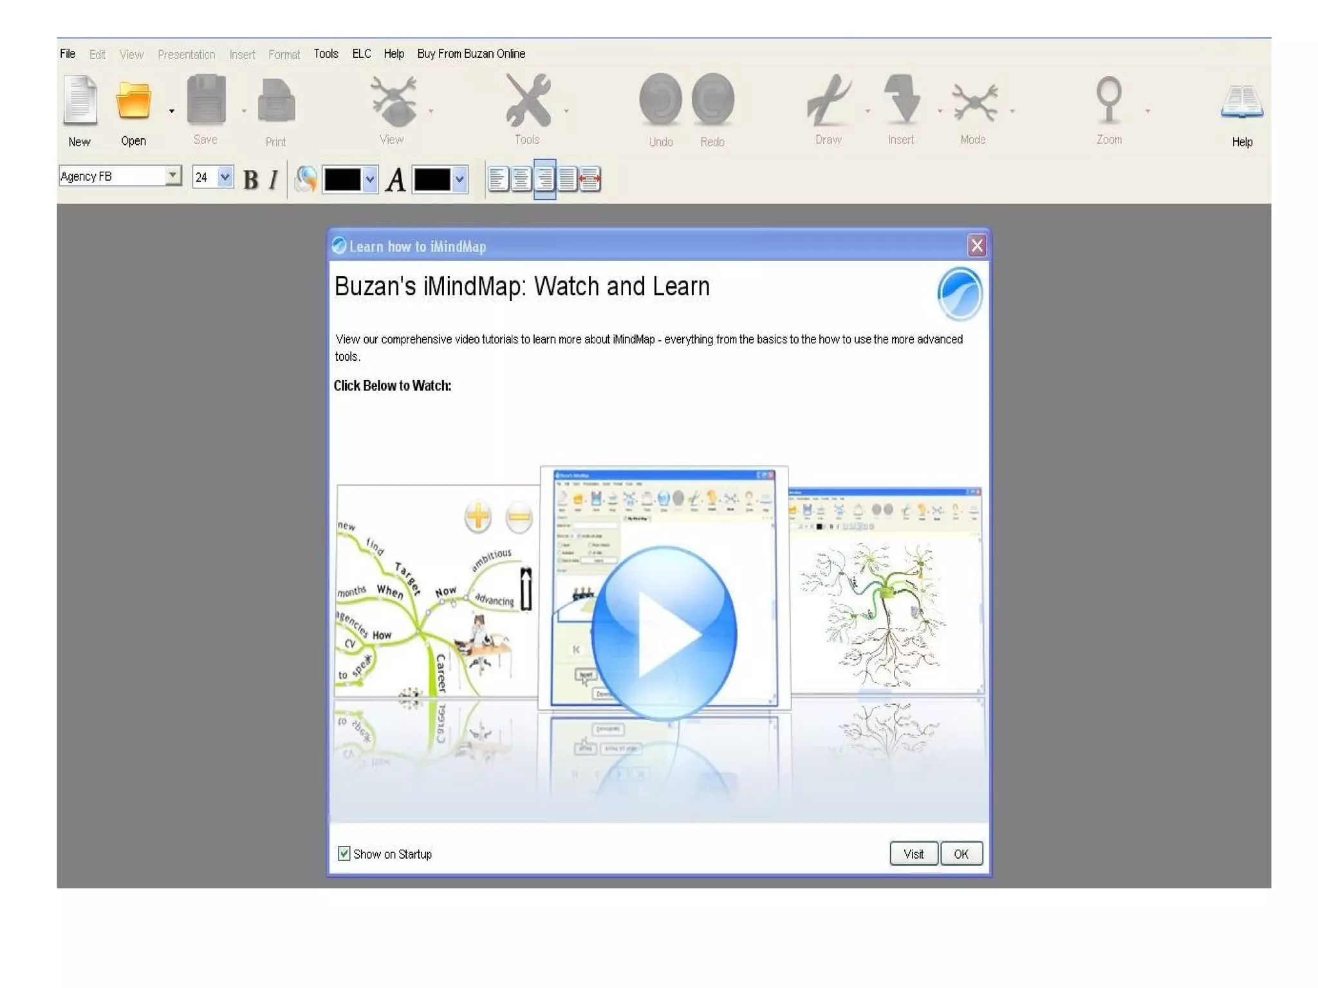This screenshot has width=1318, height=988.
Task: Center-align text icon
Action: 521,179
